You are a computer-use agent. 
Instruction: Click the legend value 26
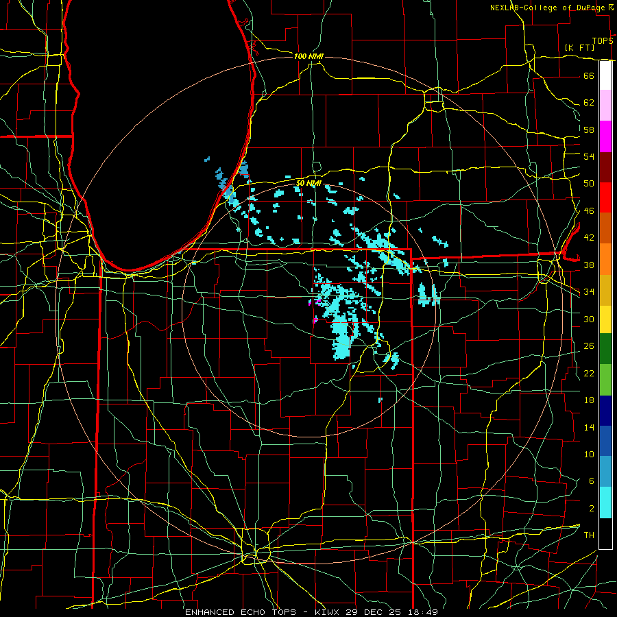click(x=589, y=346)
